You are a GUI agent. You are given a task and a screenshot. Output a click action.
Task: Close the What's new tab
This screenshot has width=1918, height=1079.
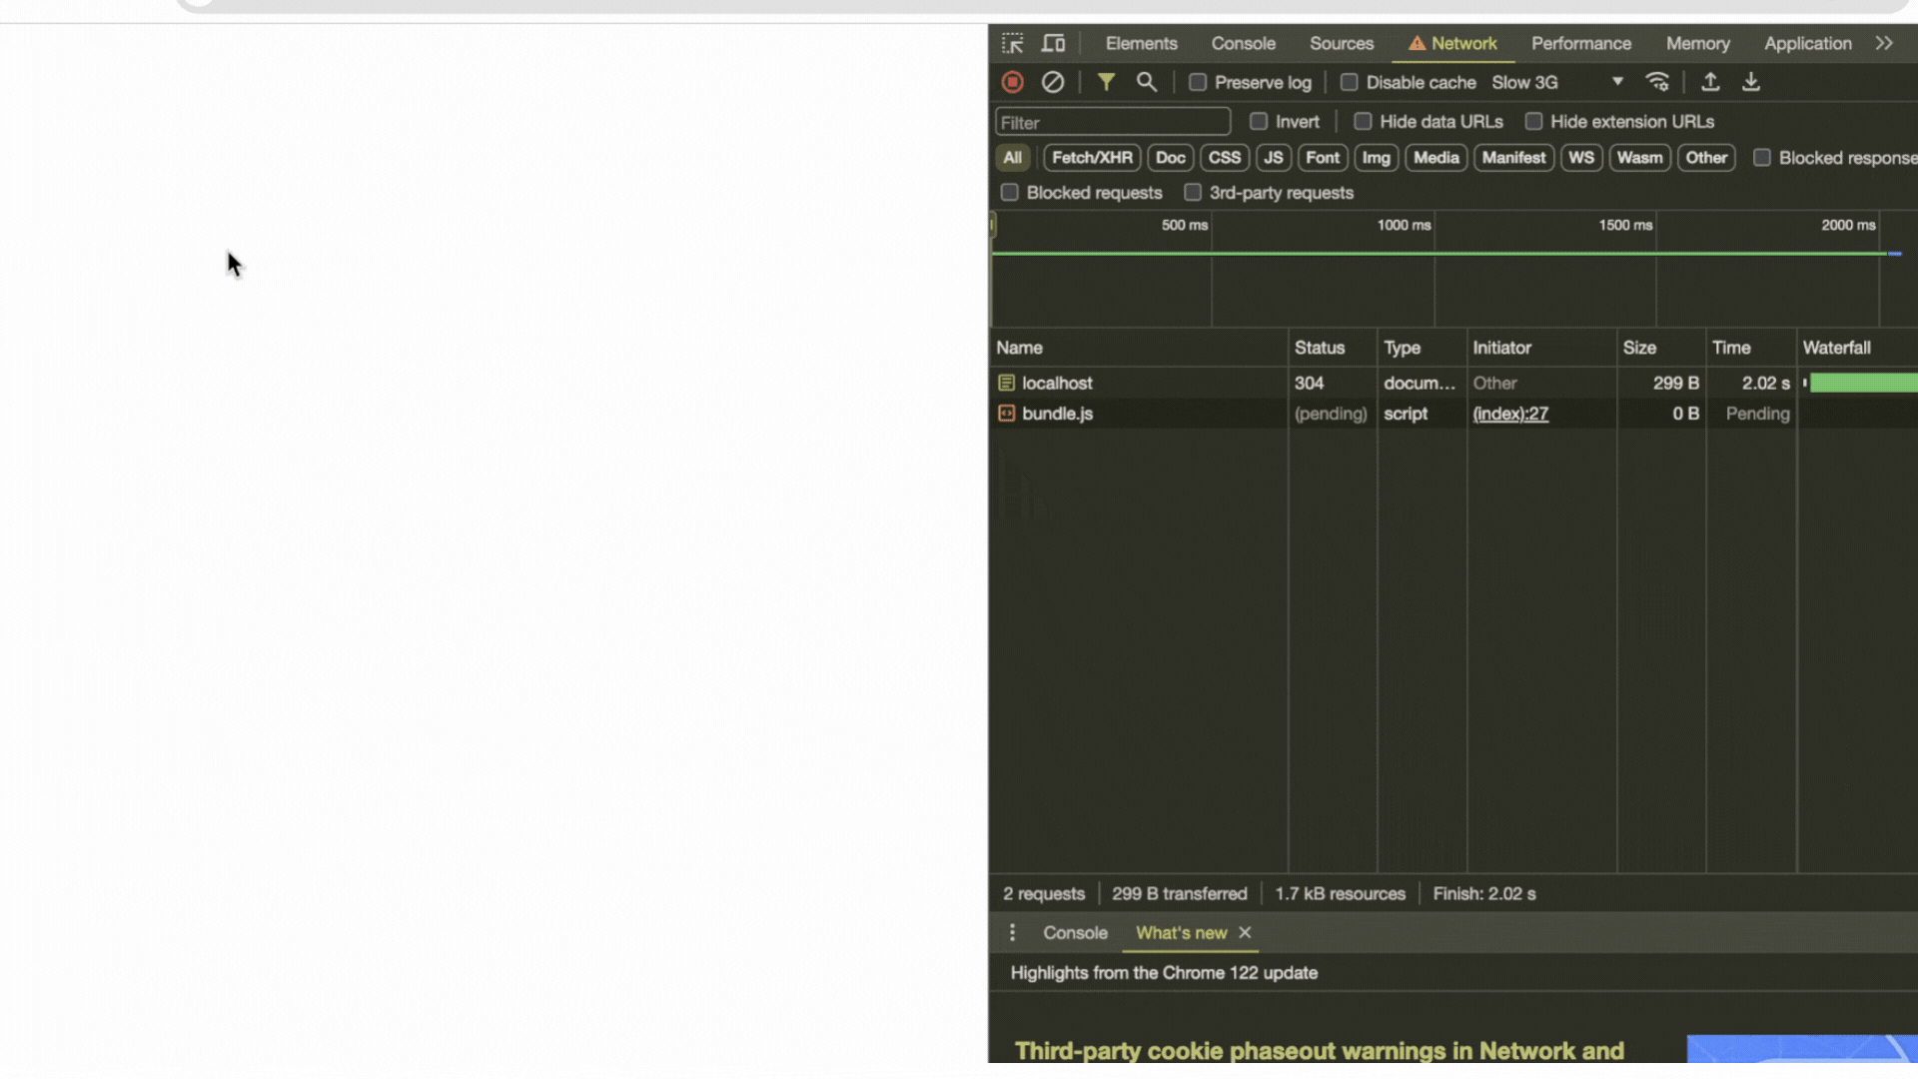tap(1245, 933)
